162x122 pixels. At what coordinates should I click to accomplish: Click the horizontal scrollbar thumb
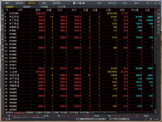[104, 113]
